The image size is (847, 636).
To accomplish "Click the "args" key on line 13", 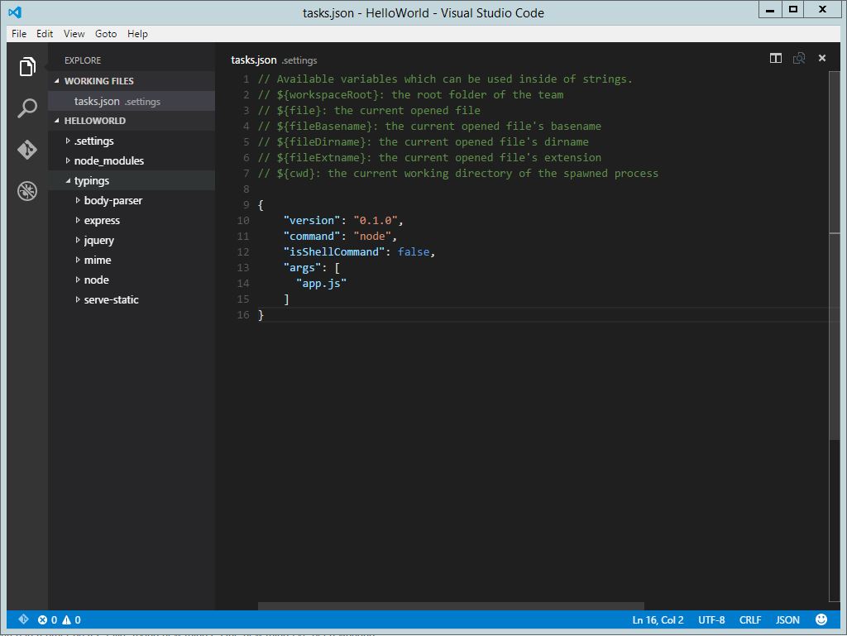I will (x=303, y=267).
